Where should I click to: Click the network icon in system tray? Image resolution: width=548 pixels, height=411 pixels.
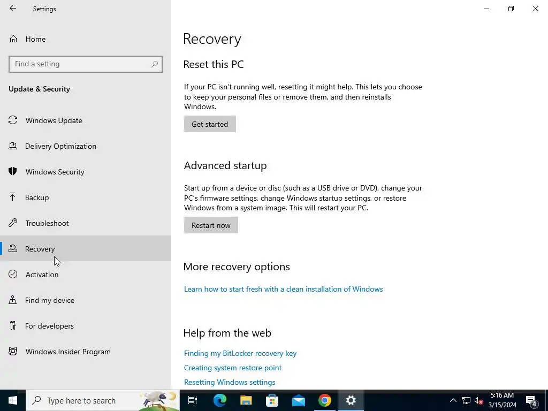tap(466, 400)
